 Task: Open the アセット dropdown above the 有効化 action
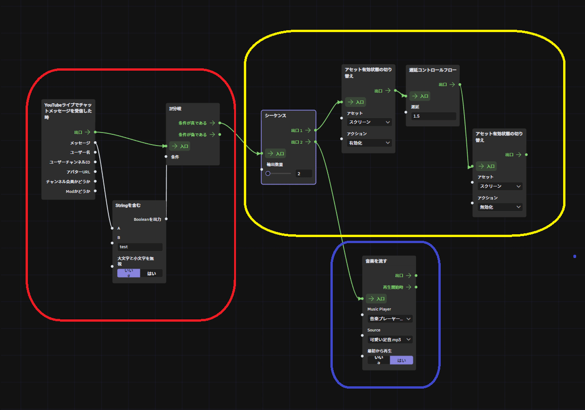click(x=369, y=122)
